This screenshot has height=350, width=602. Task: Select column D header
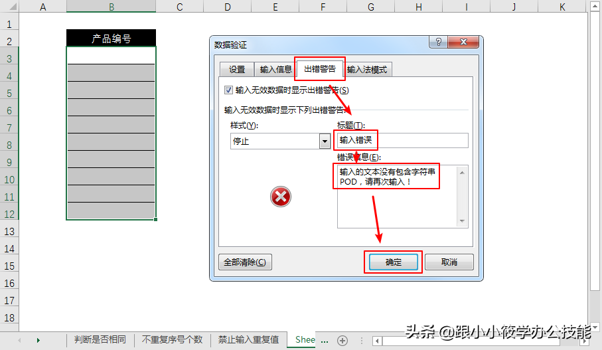[x=228, y=7]
